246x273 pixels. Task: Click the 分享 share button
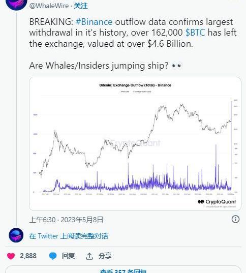[x=105, y=256]
